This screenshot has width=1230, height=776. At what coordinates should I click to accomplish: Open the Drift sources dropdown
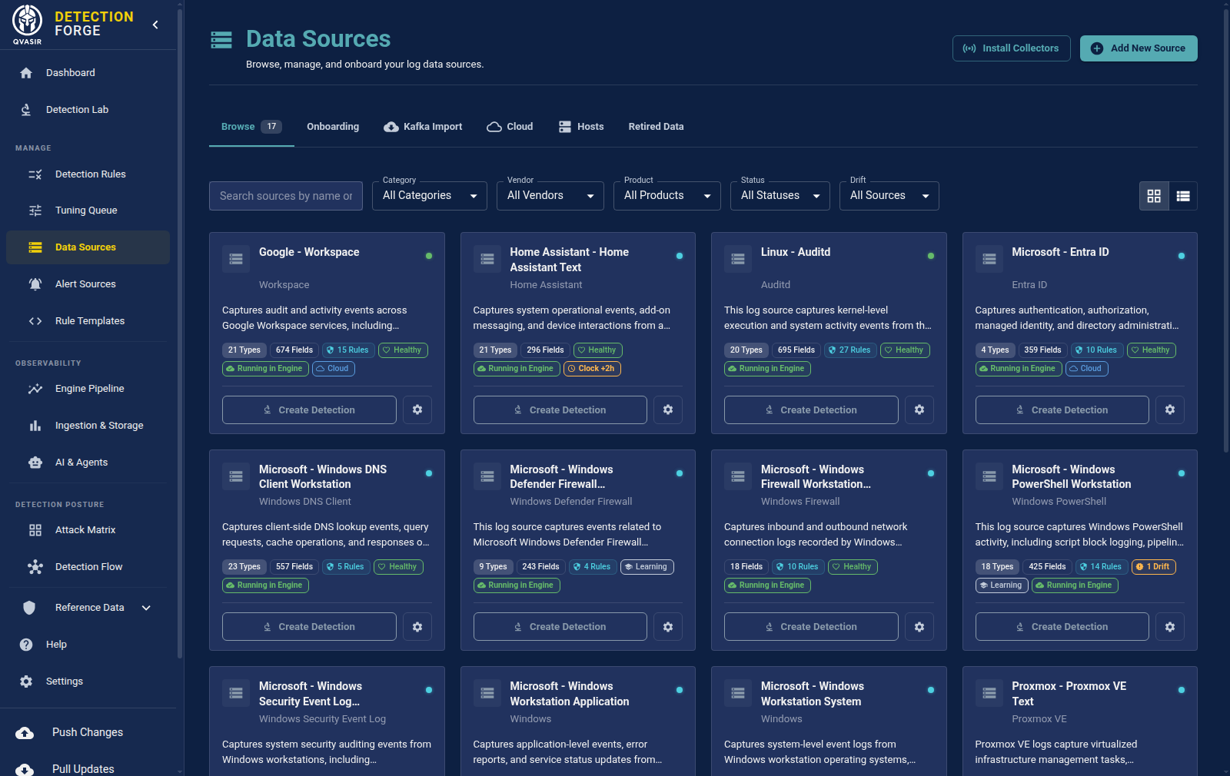(x=889, y=196)
